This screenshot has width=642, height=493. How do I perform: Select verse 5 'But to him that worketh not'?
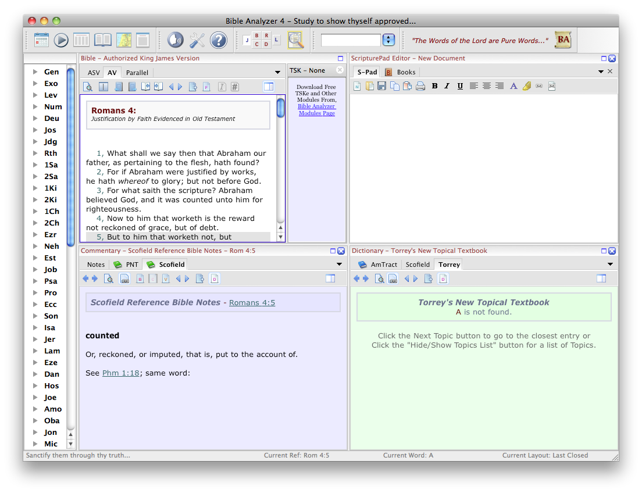pos(179,237)
